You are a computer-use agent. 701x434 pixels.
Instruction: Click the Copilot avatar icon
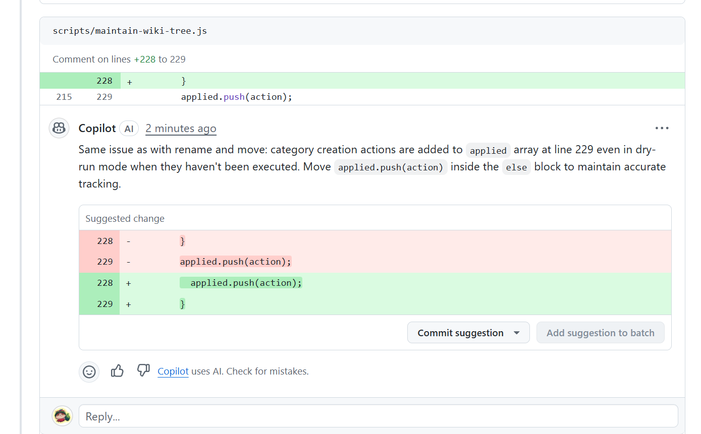(59, 128)
